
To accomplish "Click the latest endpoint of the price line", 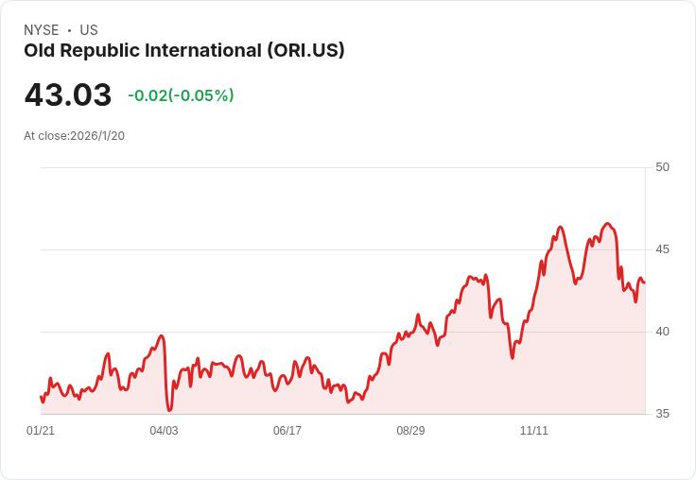I will coord(644,283).
